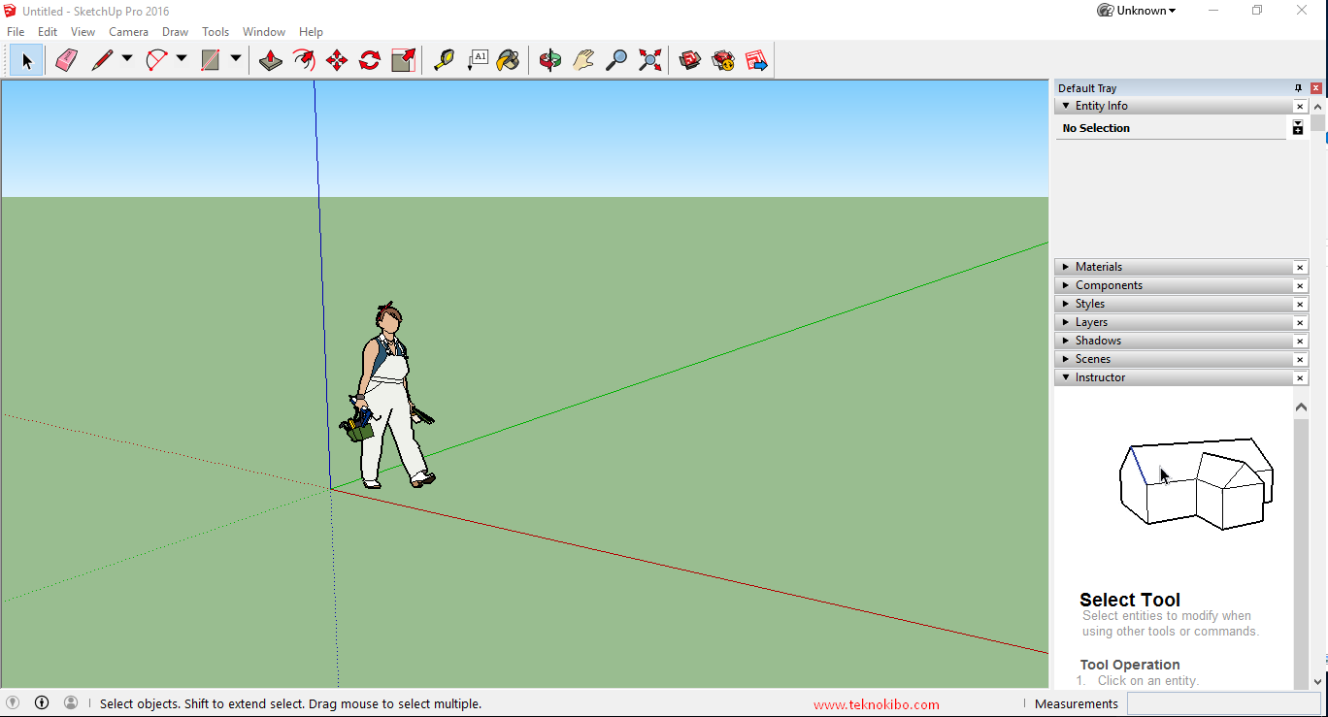Close the Instructor panel

[1300, 378]
